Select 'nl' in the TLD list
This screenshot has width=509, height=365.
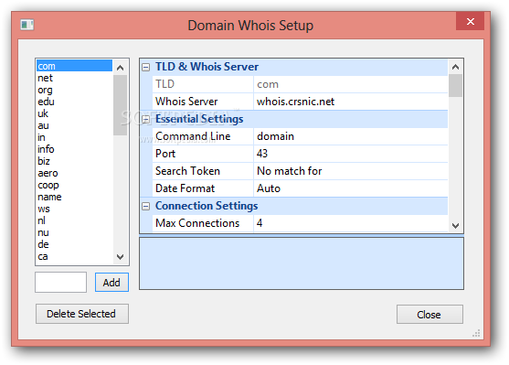[x=74, y=220]
